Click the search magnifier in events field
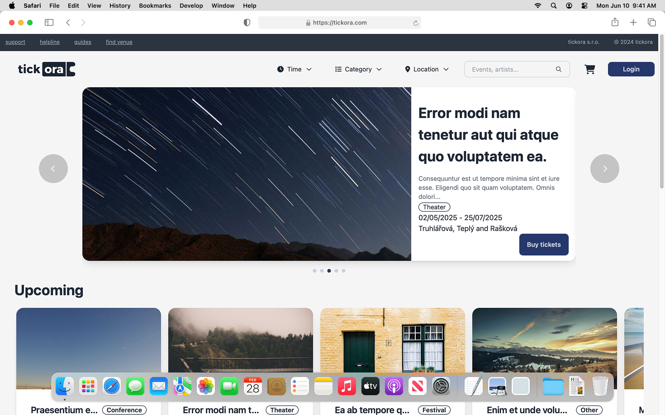665x415 pixels. [559, 69]
